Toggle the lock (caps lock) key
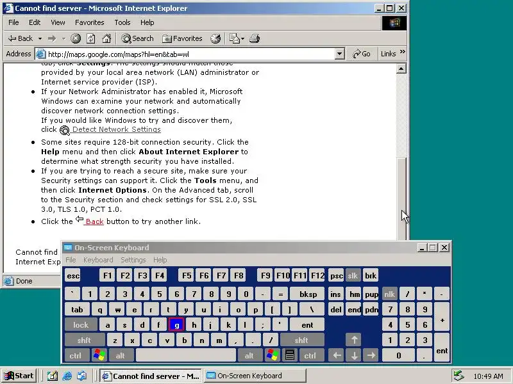 click(81, 325)
